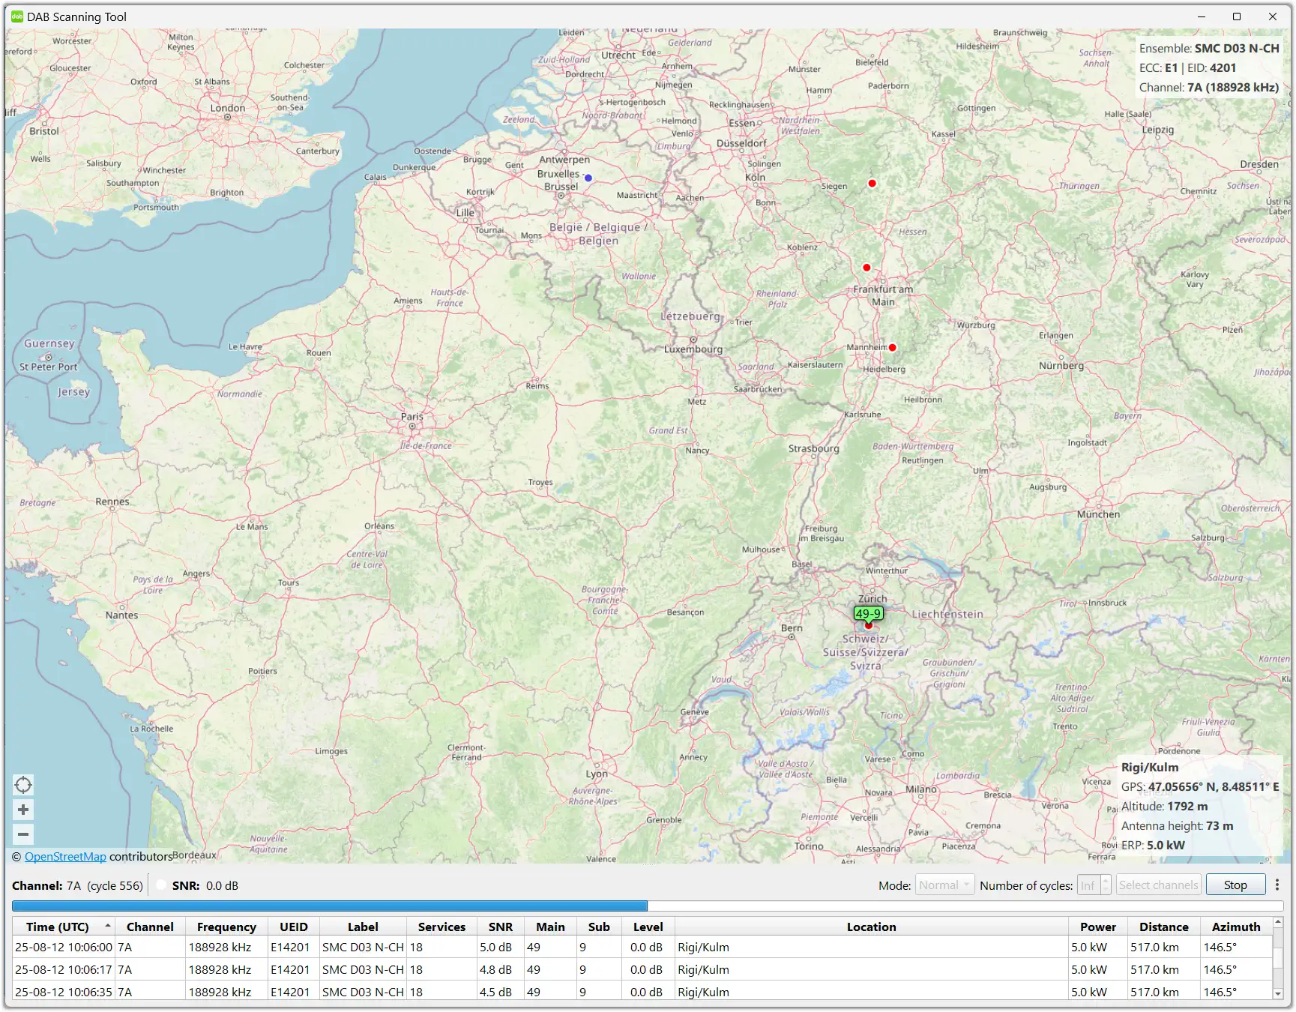
Task: Sort table by Channel column header
Action: pos(150,927)
